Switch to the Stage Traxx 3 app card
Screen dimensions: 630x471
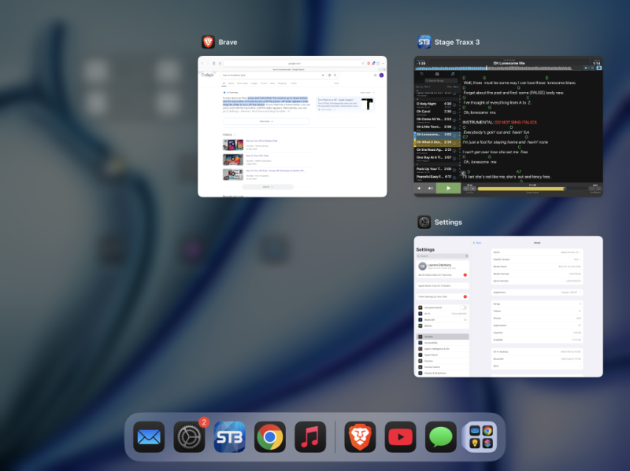pyautogui.click(x=508, y=127)
